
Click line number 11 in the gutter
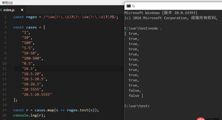[4, 69]
